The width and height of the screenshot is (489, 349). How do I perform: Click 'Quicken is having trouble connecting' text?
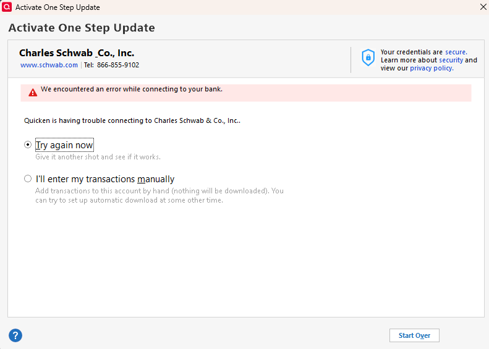[132, 120]
